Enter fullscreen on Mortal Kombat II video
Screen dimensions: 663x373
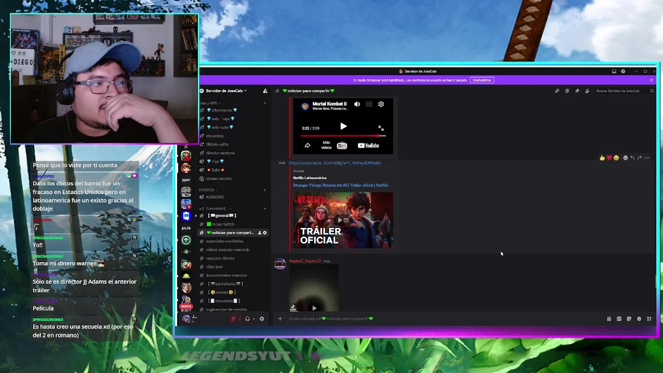[381, 128]
